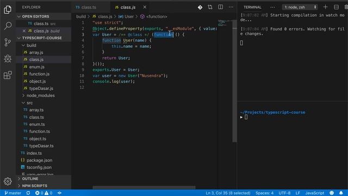Open the Explorer view in activity bar
Screen dimensions: 348x196
[8, 10]
